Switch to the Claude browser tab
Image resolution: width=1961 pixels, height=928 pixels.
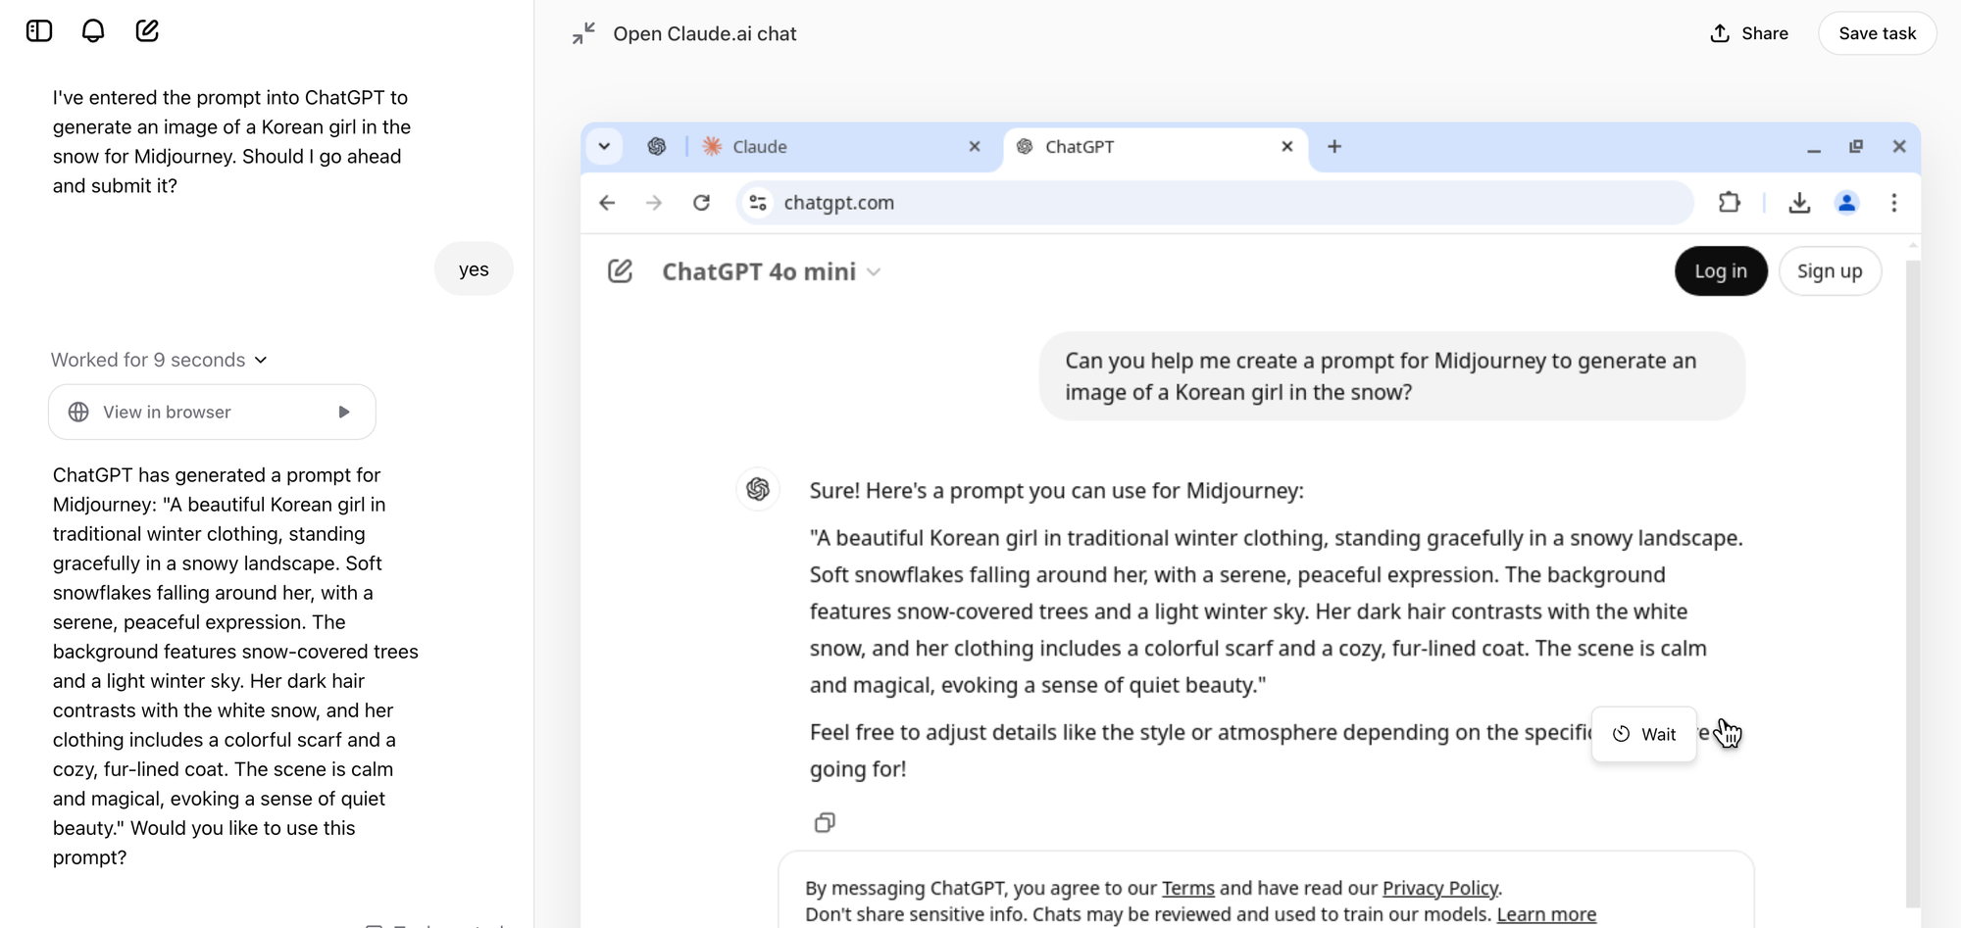(x=841, y=147)
